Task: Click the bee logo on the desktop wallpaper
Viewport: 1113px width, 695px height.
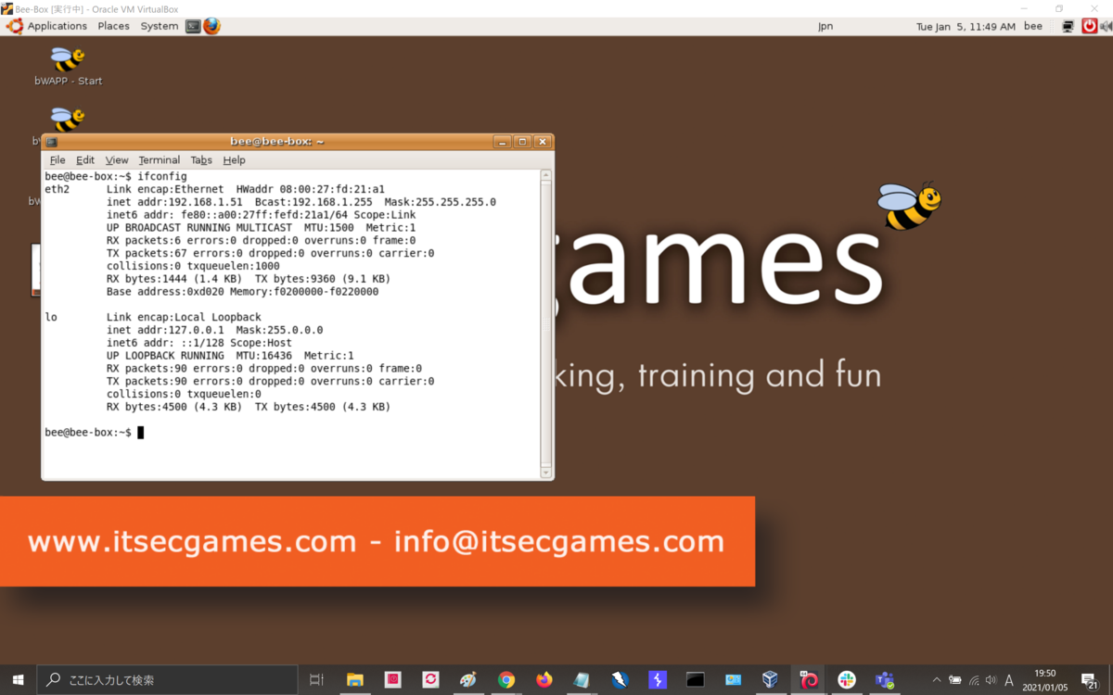Action: click(x=909, y=206)
